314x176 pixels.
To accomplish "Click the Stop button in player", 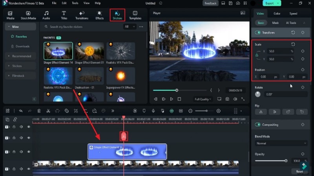I will [x=179, y=99].
